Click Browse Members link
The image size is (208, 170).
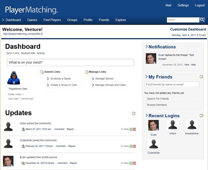pyautogui.click(x=157, y=105)
